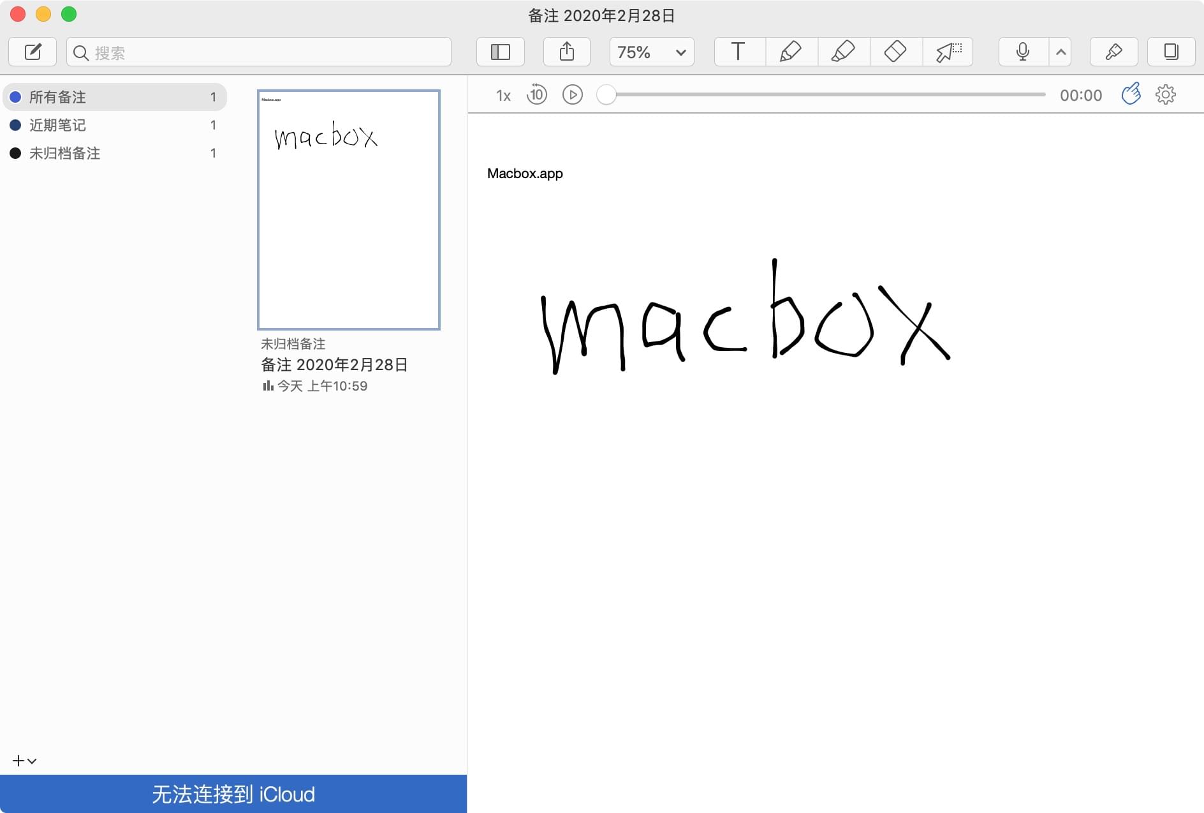The image size is (1204, 813).
Task: Change the 1x playback speed
Action: pos(503,96)
